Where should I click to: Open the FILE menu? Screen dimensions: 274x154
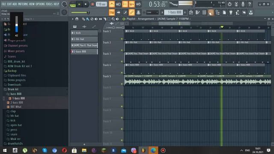click(x=4, y=4)
